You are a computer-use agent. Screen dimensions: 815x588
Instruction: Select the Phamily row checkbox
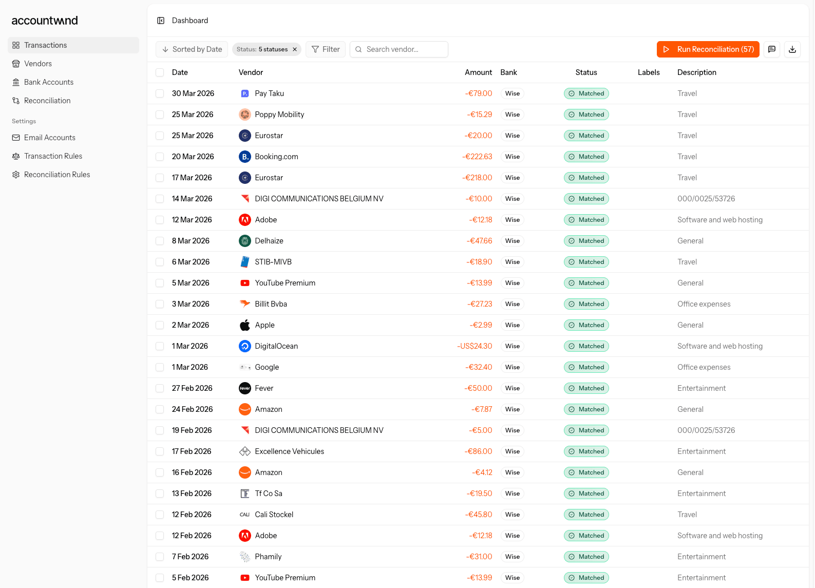[160, 557]
